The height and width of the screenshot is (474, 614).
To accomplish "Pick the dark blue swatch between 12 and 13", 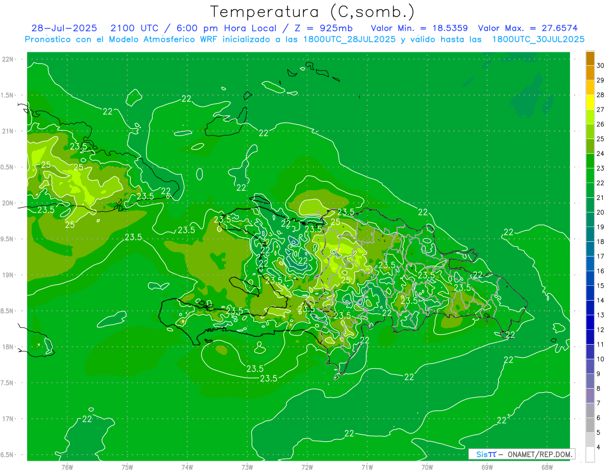I will click(x=590, y=323).
